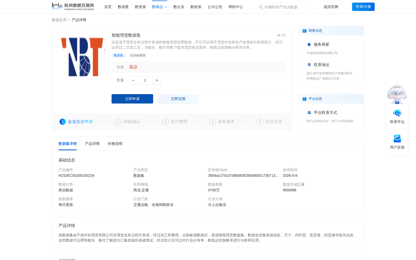The height and width of the screenshot is (260, 416).
Task: Open 数企业 navigation item
Action: click(179, 7)
